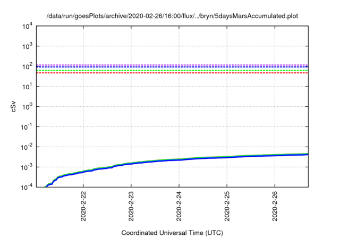This screenshot has height=238, width=340.
Task: Click the cSv axis unit label
Action: coord(13,106)
